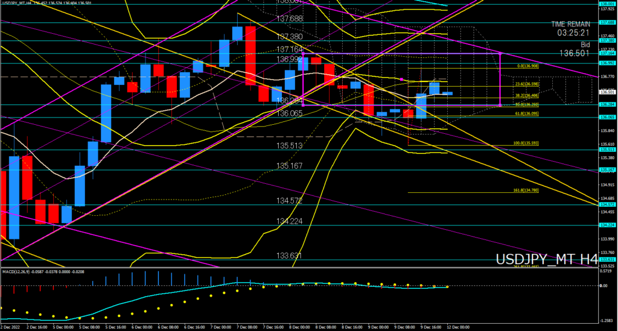Click the 50.0(136.250) Fibonacci label
This screenshot has width=618, height=331.
tap(527, 105)
